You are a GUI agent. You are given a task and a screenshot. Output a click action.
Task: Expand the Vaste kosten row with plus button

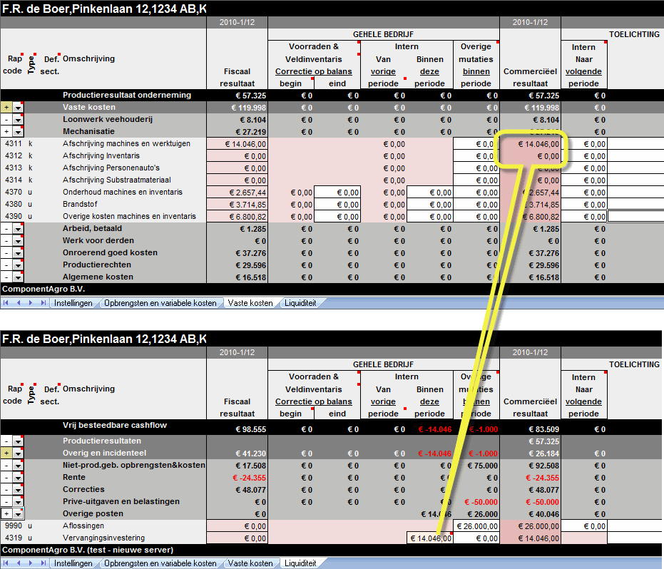pyautogui.click(x=7, y=107)
